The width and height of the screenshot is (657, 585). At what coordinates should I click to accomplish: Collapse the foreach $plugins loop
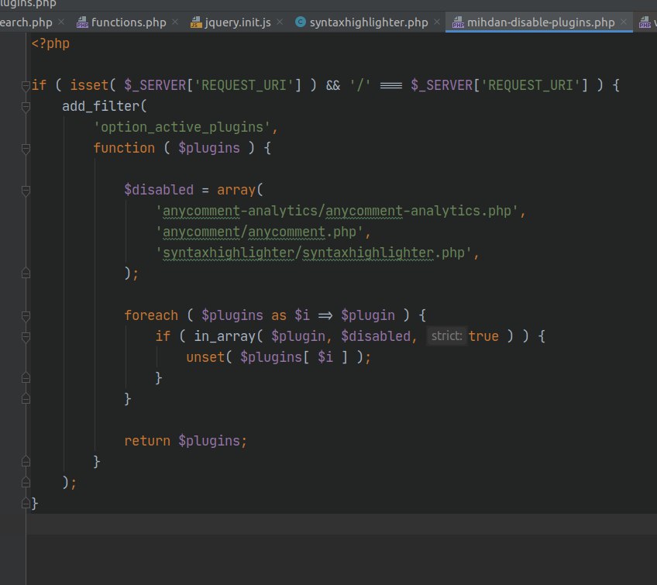point(26,316)
